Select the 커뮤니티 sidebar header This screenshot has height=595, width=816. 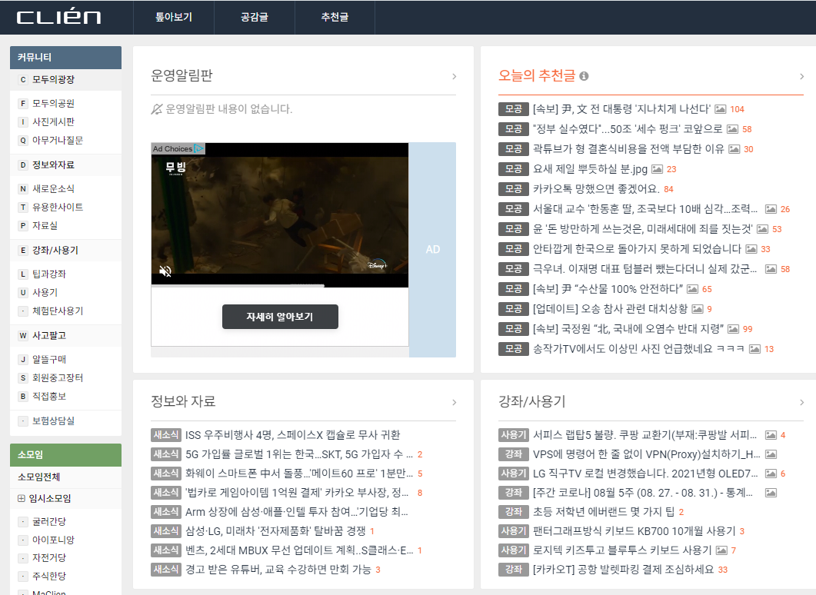pos(65,57)
